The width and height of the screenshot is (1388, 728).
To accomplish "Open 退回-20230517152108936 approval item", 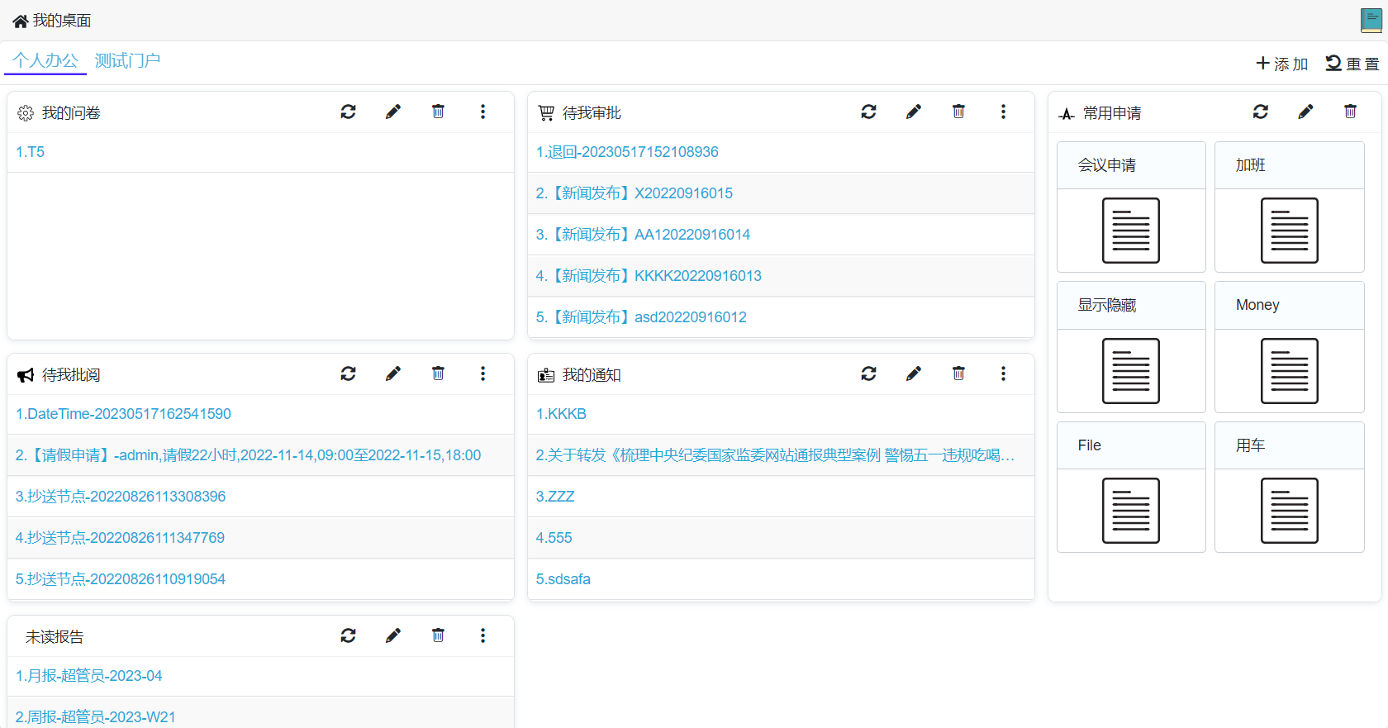I will [x=627, y=152].
